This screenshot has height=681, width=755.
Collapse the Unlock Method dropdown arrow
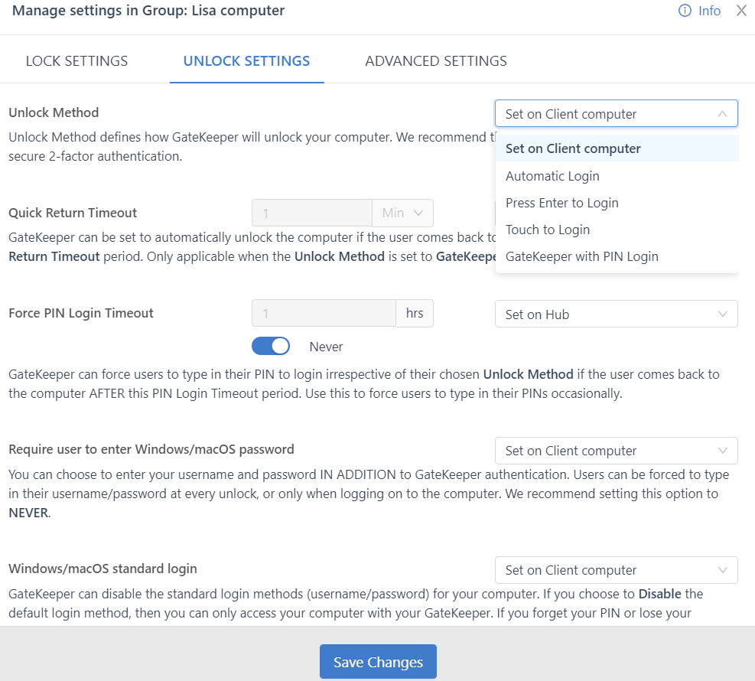[x=722, y=114]
